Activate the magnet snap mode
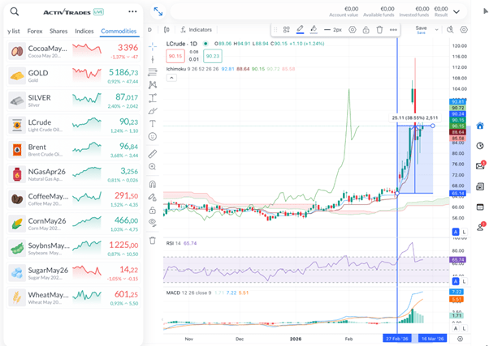The width and height of the screenshot is (489, 346). click(x=153, y=183)
